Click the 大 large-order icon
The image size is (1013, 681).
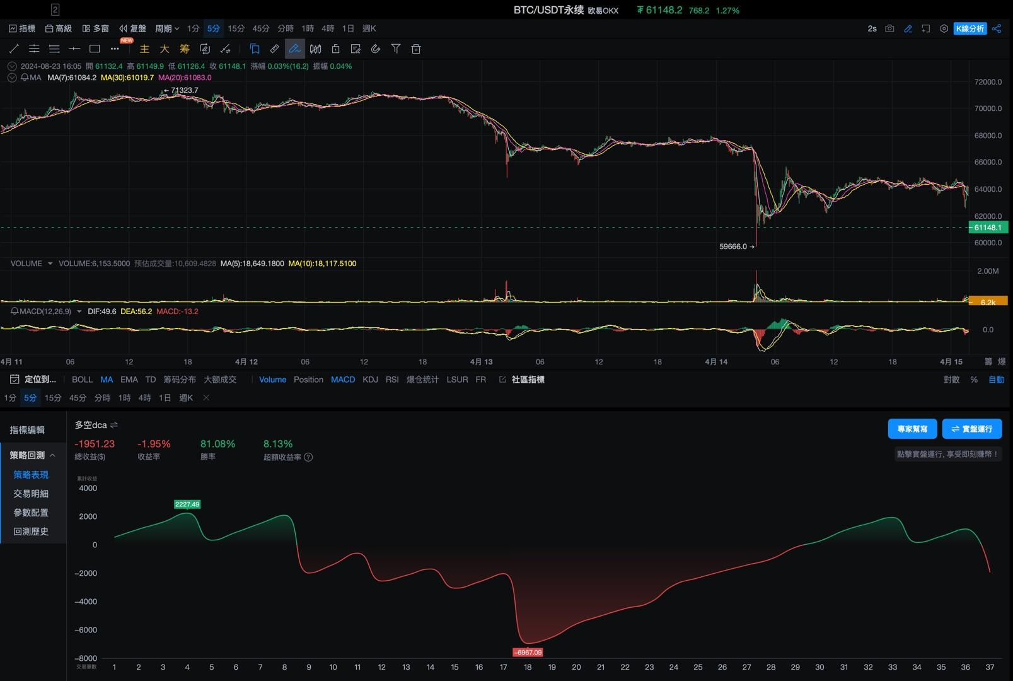[165, 49]
